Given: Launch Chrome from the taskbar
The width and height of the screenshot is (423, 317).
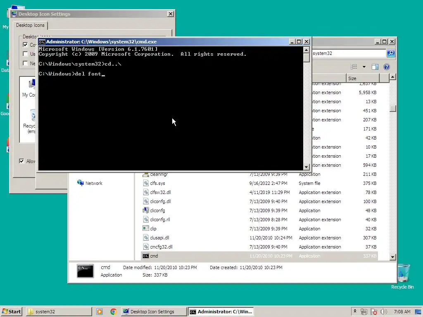Looking at the screenshot, I should coord(114,312).
